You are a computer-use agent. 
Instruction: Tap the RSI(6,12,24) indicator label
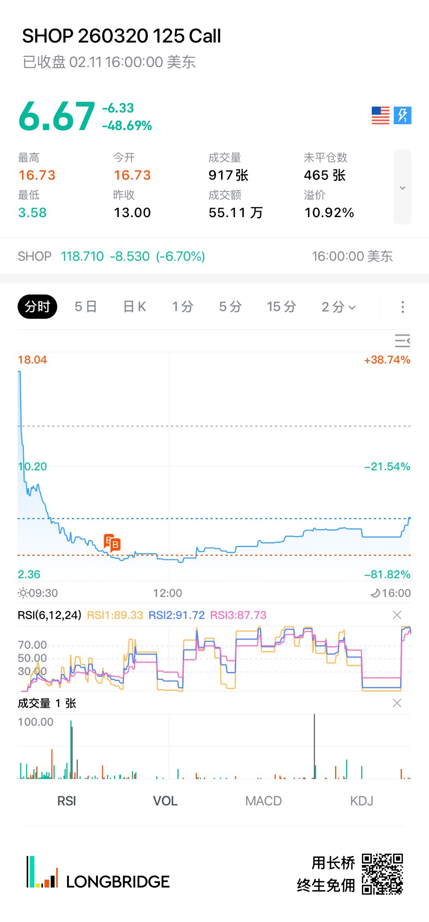click(x=49, y=615)
